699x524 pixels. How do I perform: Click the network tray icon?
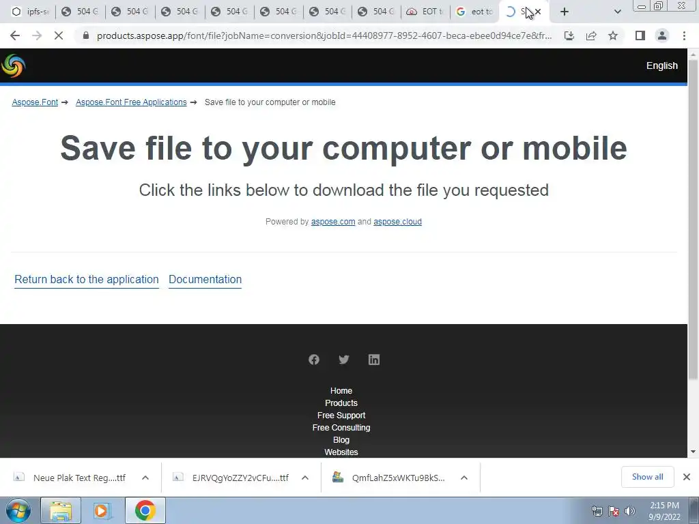coord(597,510)
